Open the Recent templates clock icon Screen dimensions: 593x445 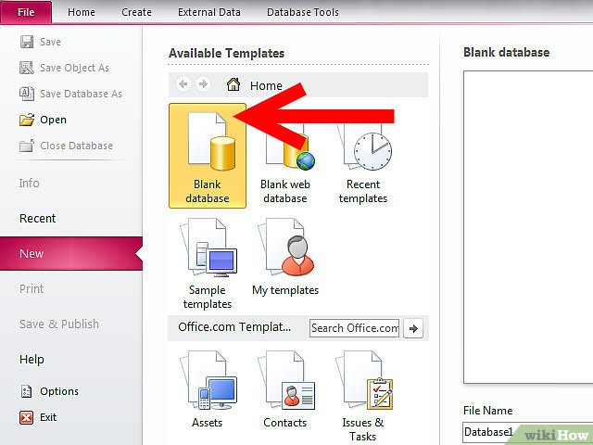pyautogui.click(x=365, y=147)
